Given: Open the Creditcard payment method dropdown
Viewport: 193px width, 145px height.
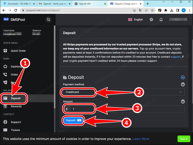Looking at the screenshot, I should [123, 92].
